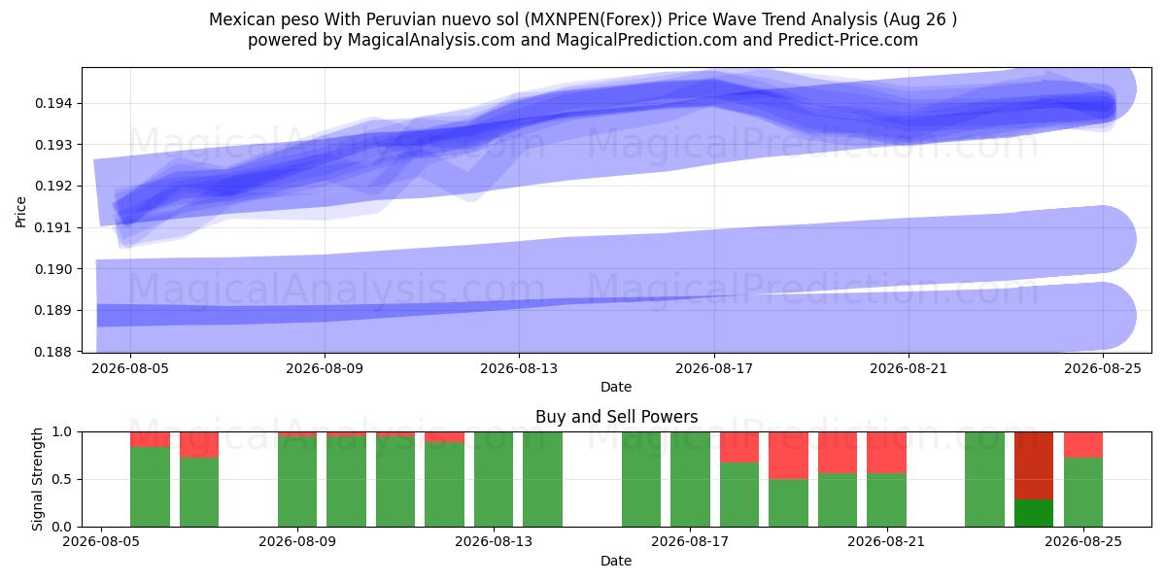Click 2026-08-09 on the price chart x-axis
Image resolution: width=1166 pixels, height=583 pixels.
tap(325, 368)
